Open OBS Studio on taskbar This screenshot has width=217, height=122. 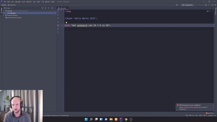(131, 119)
